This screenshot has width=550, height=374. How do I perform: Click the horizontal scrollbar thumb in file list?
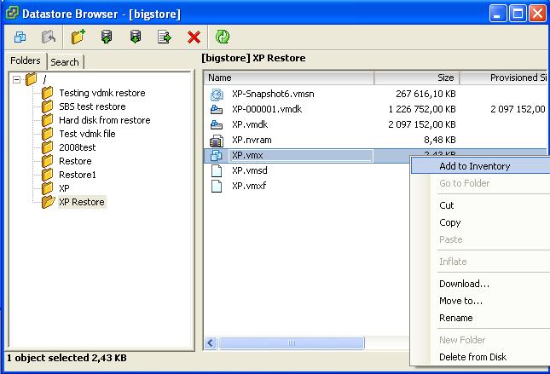point(291,342)
